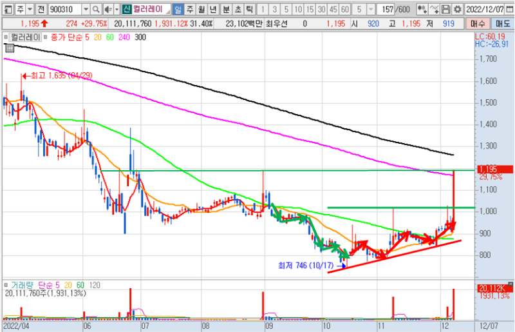Click the red moving average 5 legend
Screen dimensions: 515x332
87,37
